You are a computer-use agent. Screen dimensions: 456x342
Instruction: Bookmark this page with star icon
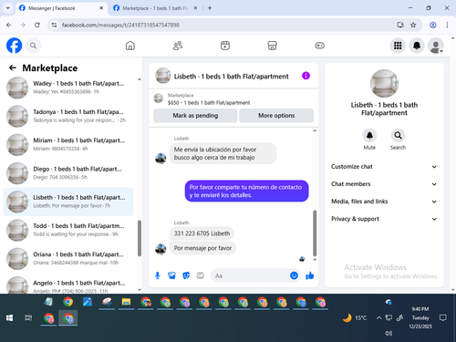point(413,25)
